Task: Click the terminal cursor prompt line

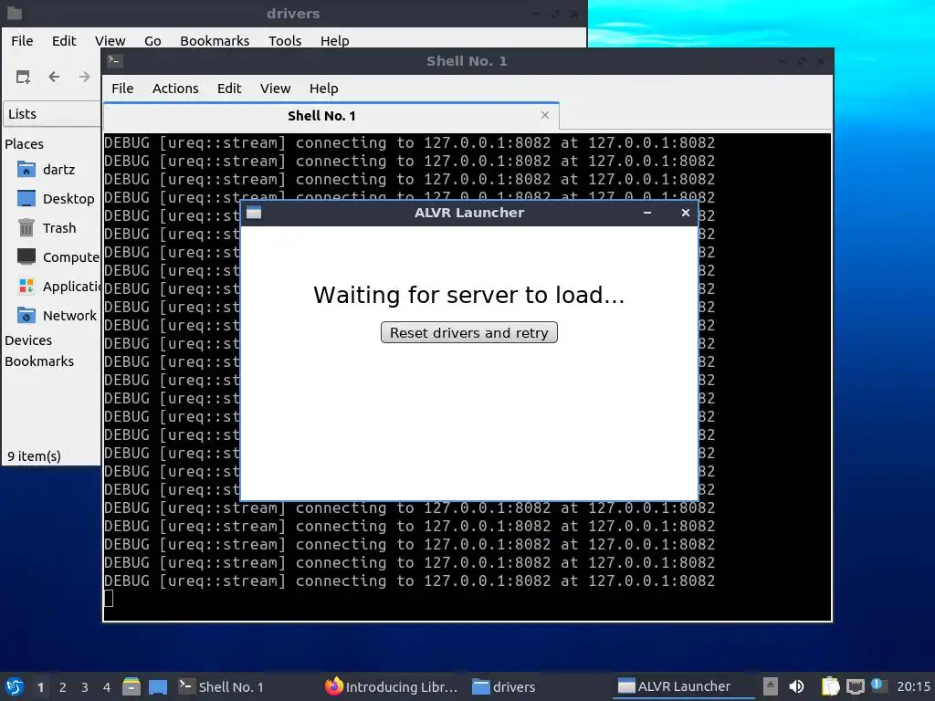Action: click(x=109, y=599)
